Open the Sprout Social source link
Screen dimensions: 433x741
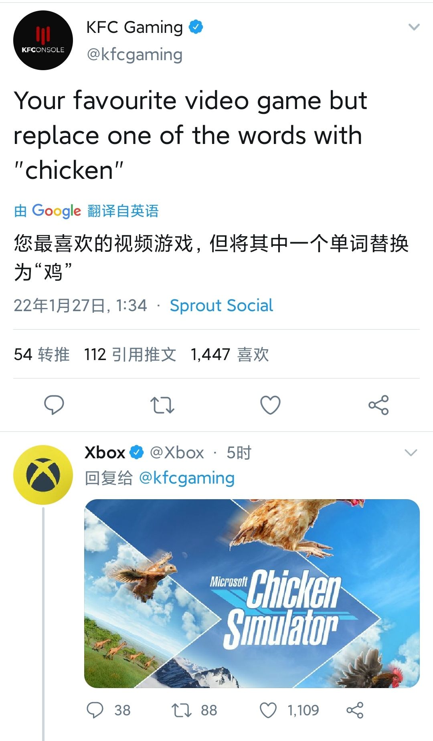point(221,306)
